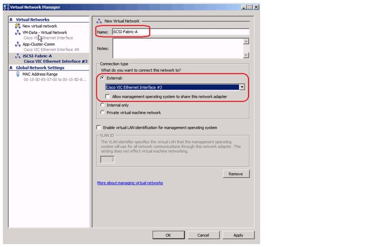The image size is (371, 247).
Task: Open the Cisco VIC Ethernet Interface dropdown
Action: click(242, 87)
